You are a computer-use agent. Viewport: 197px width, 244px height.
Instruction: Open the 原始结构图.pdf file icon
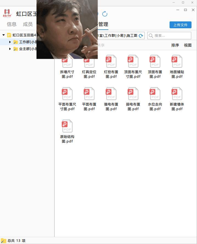point(67,126)
